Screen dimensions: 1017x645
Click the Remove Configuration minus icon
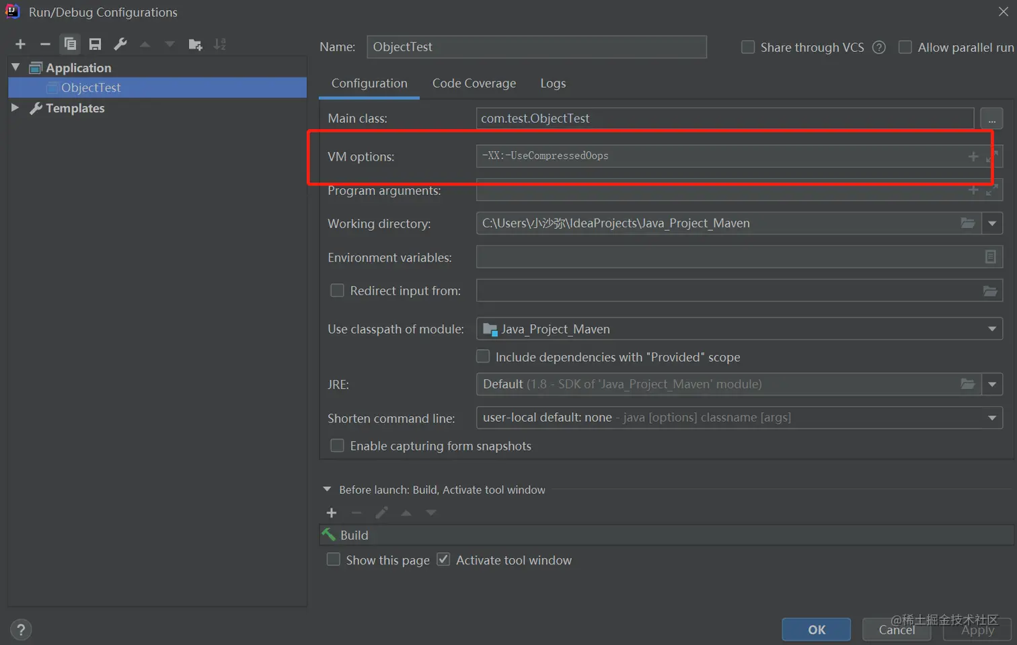(x=45, y=44)
